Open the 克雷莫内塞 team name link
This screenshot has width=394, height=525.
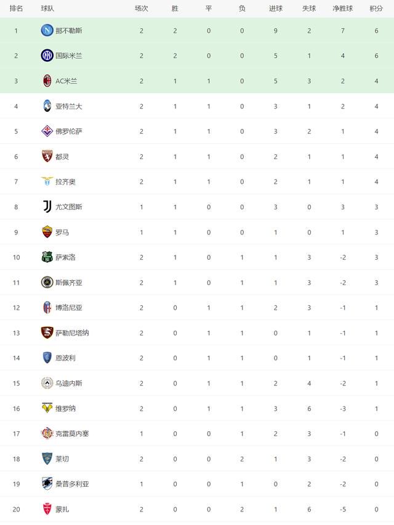click(x=72, y=434)
